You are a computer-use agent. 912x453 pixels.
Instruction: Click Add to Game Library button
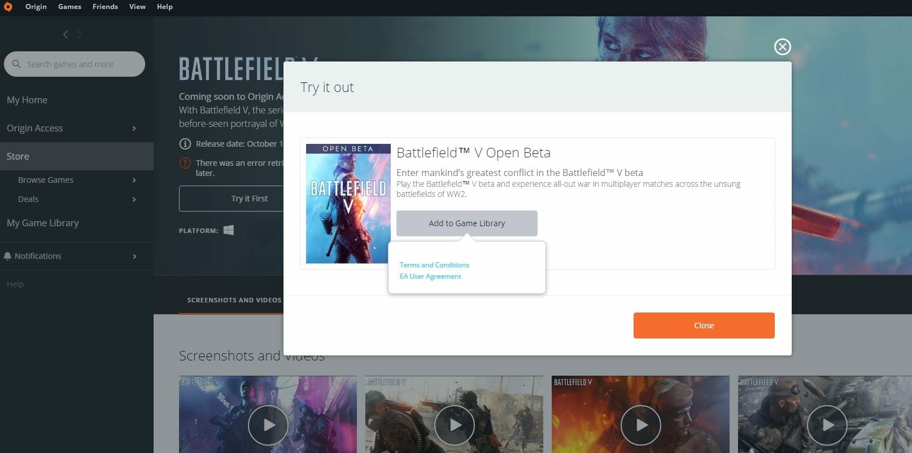[467, 223]
